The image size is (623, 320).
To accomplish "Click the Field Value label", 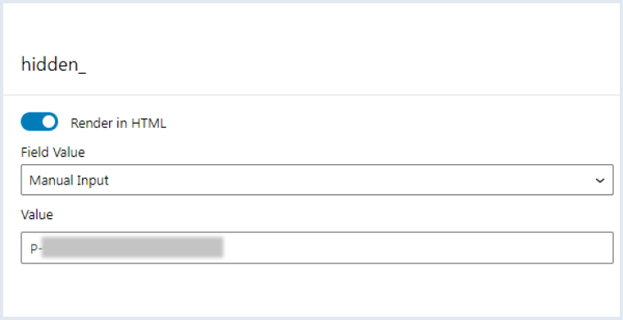I will point(52,153).
